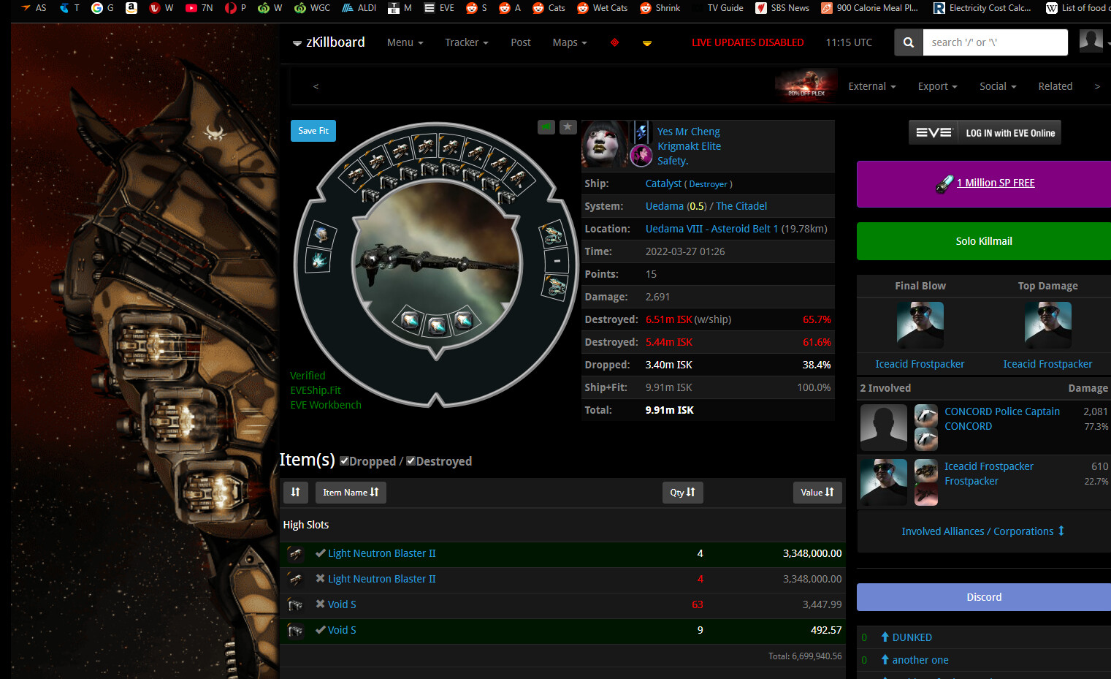Image resolution: width=1111 pixels, height=679 pixels.
Task: Open Yes Mr Cheng pilot link
Action: (688, 132)
